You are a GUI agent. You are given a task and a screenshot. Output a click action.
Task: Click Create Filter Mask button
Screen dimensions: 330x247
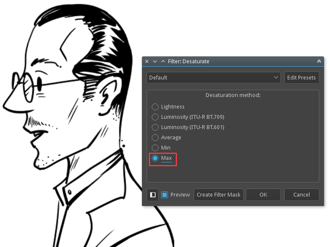[218, 194]
